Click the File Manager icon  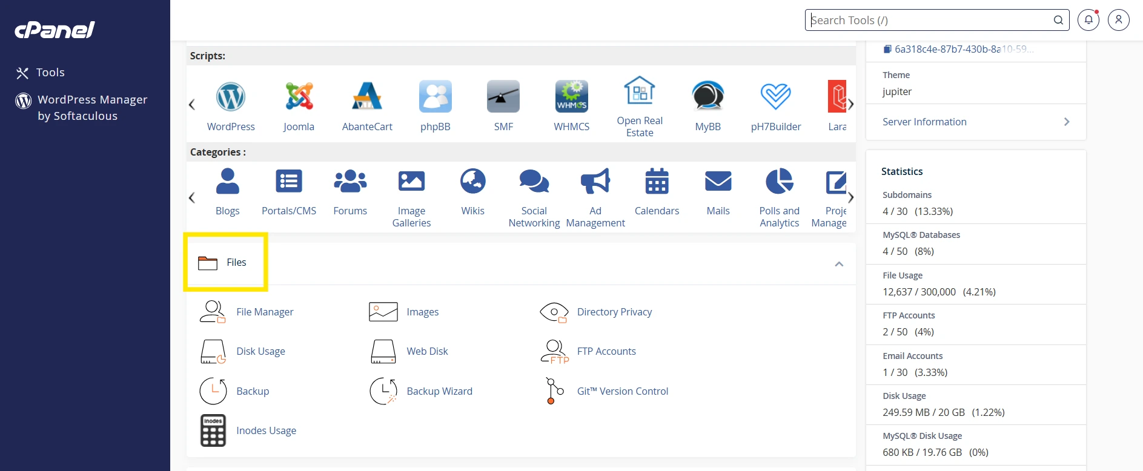pos(213,312)
